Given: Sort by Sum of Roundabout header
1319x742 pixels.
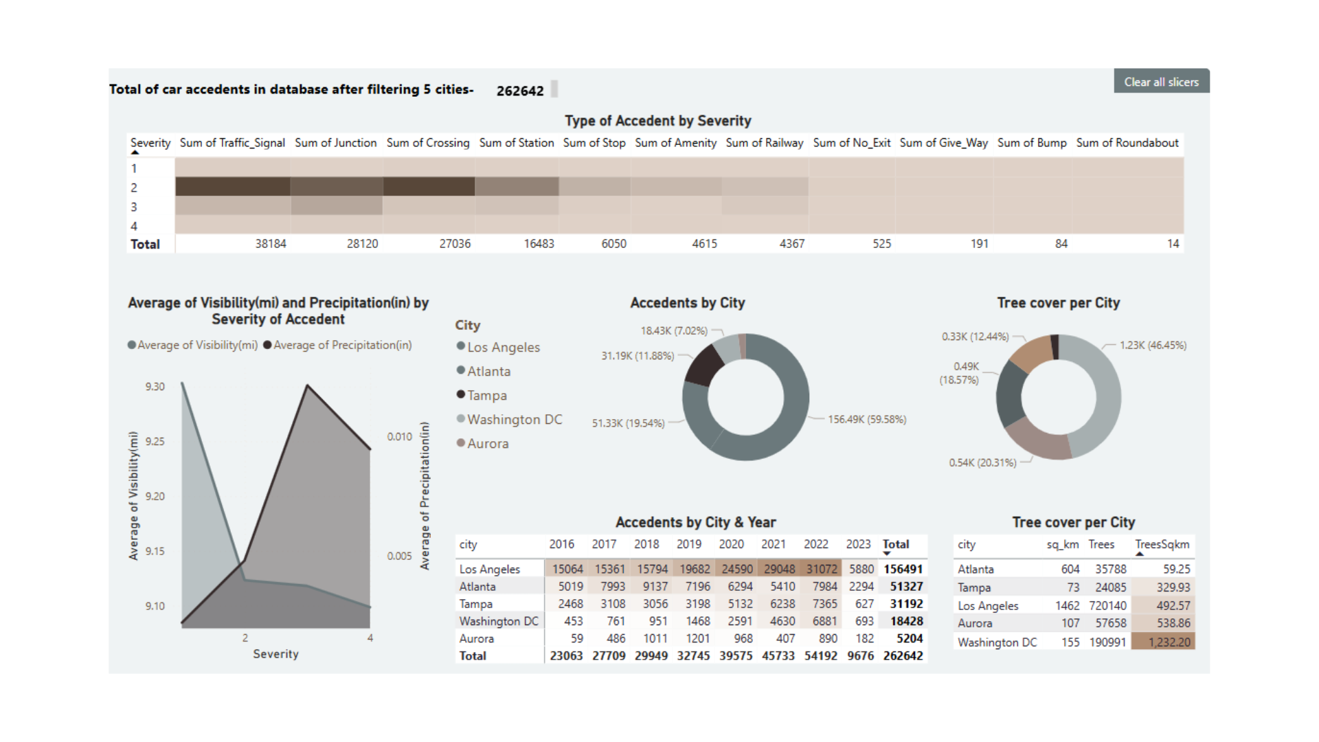Looking at the screenshot, I should coord(1127,143).
